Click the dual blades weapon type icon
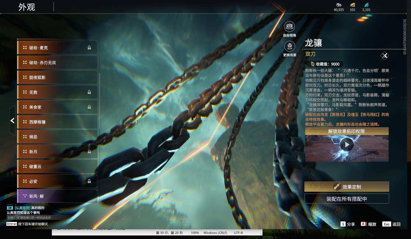Screen dimensions: 411x239 coord(385,55)
